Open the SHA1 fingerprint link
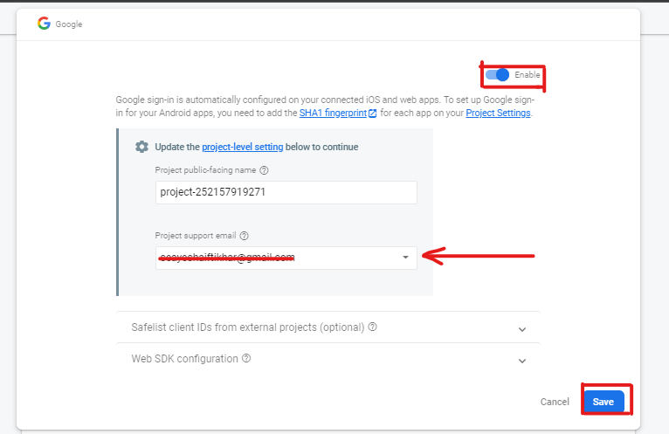This screenshot has height=434, width=669. (333, 114)
